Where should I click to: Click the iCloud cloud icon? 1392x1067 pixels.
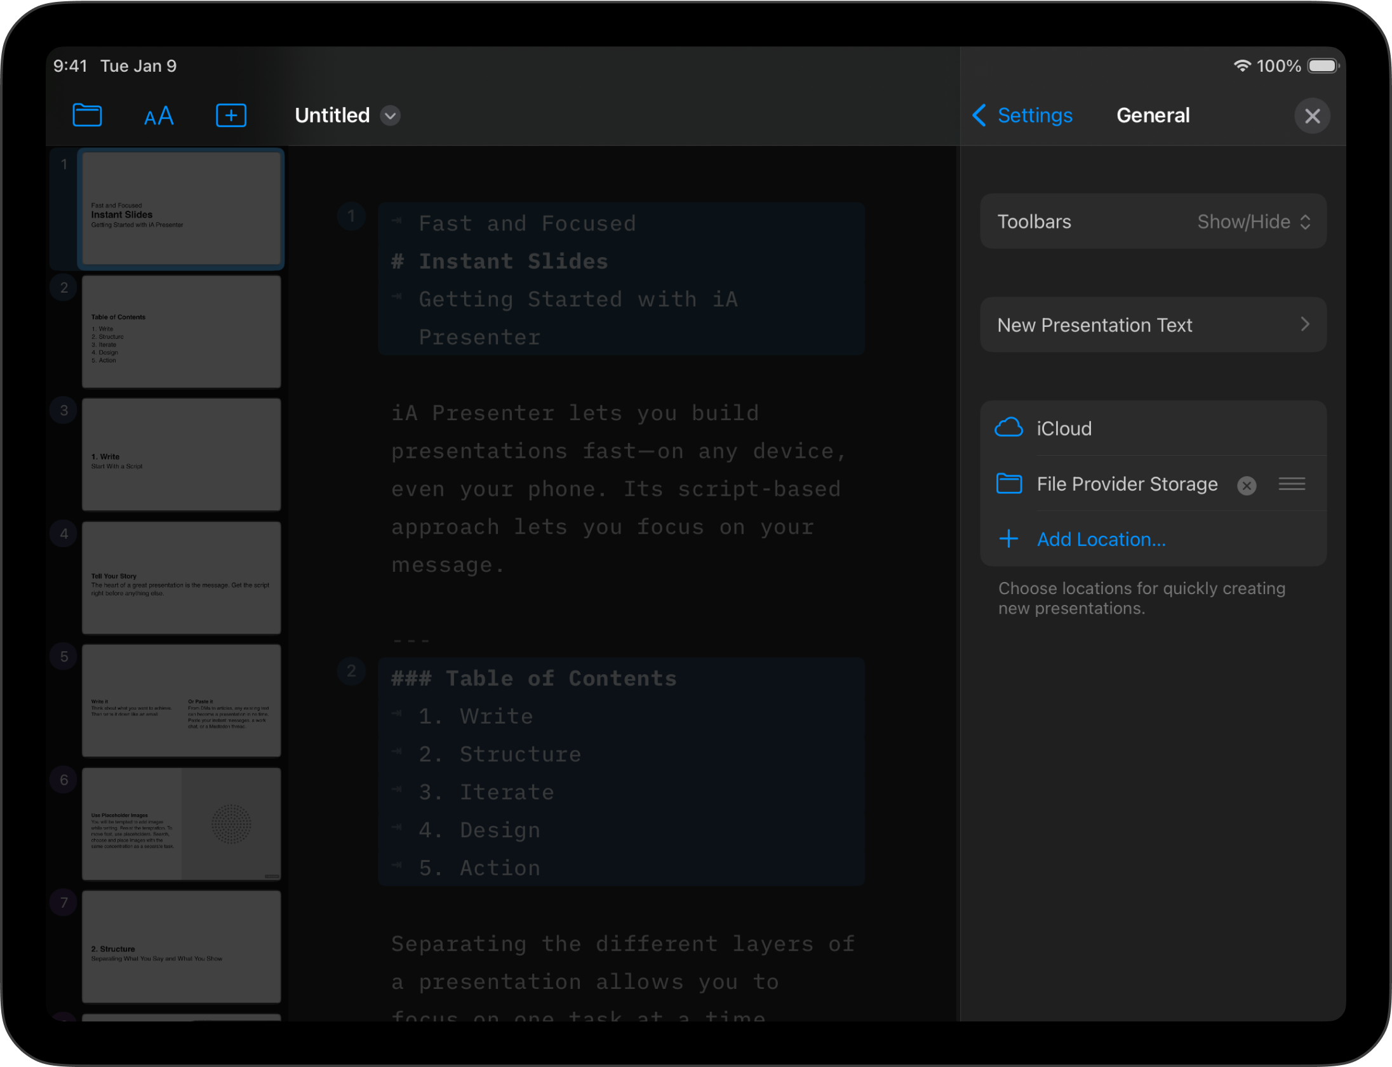pyautogui.click(x=1008, y=428)
